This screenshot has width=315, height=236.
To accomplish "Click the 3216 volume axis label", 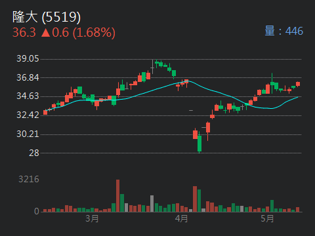I will (x=29, y=179).
